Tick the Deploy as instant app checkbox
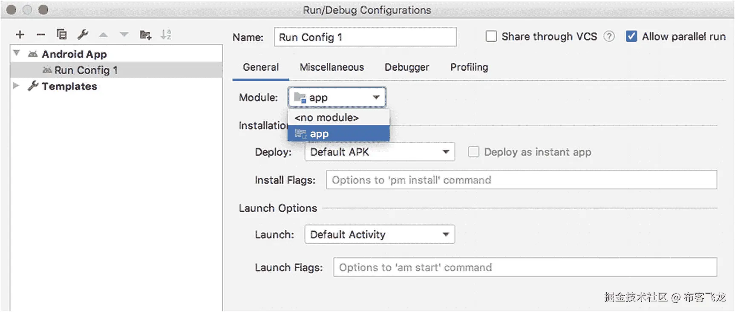Viewport: 735px width, 312px height. point(473,152)
